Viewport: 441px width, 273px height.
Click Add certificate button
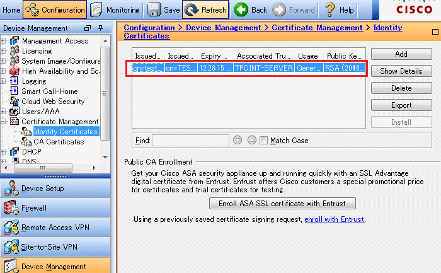click(x=401, y=54)
